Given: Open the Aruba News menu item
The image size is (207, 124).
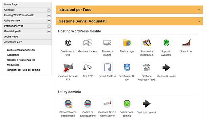Looking at the screenshot, I should pyautogui.click(x=27, y=37).
